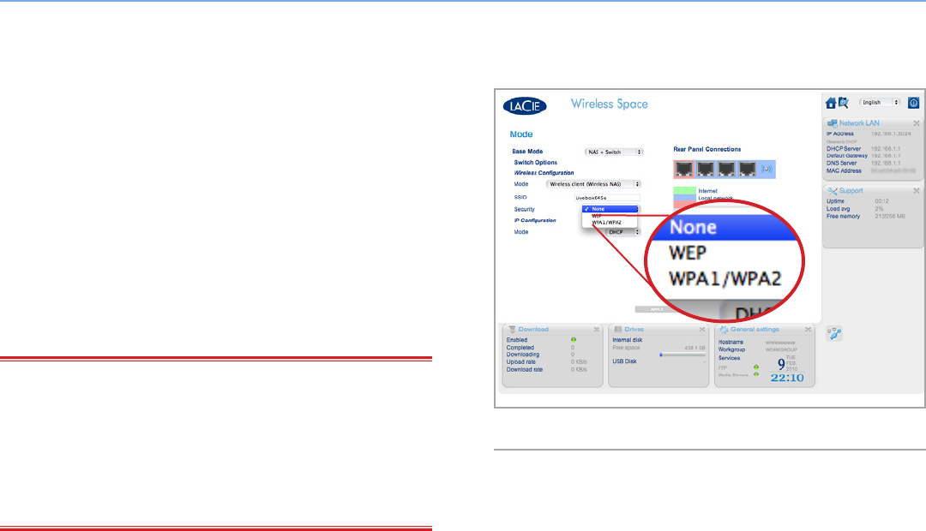Viewport: 926px width, 531px height.
Task: Toggle the Media Server green indicator
Action: click(x=756, y=374)
